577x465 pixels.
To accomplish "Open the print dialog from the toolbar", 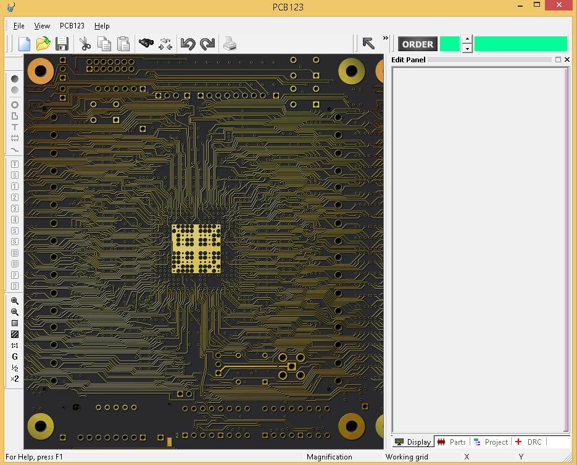I will point(230,43).
